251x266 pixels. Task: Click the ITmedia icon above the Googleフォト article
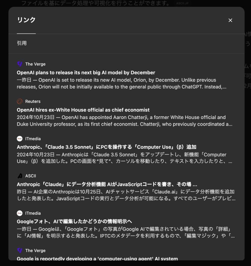pos(20,213)
